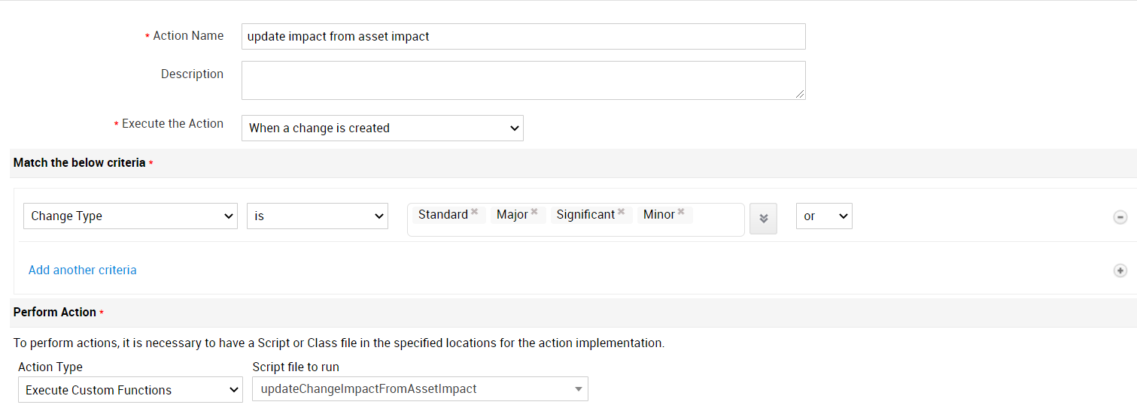Remove the Significant change type tag
This screenshot has width=1137, height=420.
tap(622, 213)
